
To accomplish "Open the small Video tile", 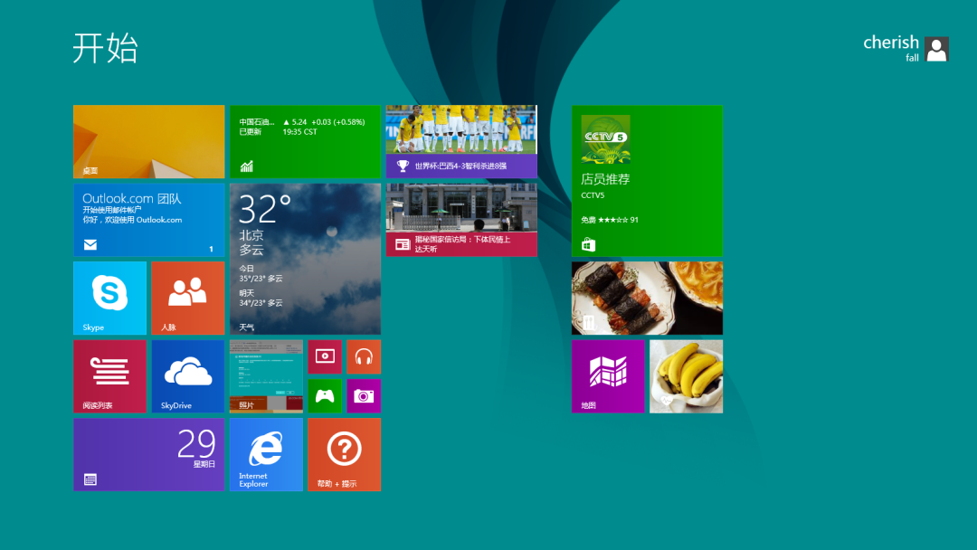I will pyautogui.click(x=325, y=357).
